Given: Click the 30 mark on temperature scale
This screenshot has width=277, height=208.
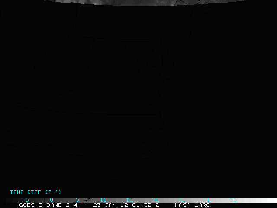Looking at the screenshot, I should point(207,200).
